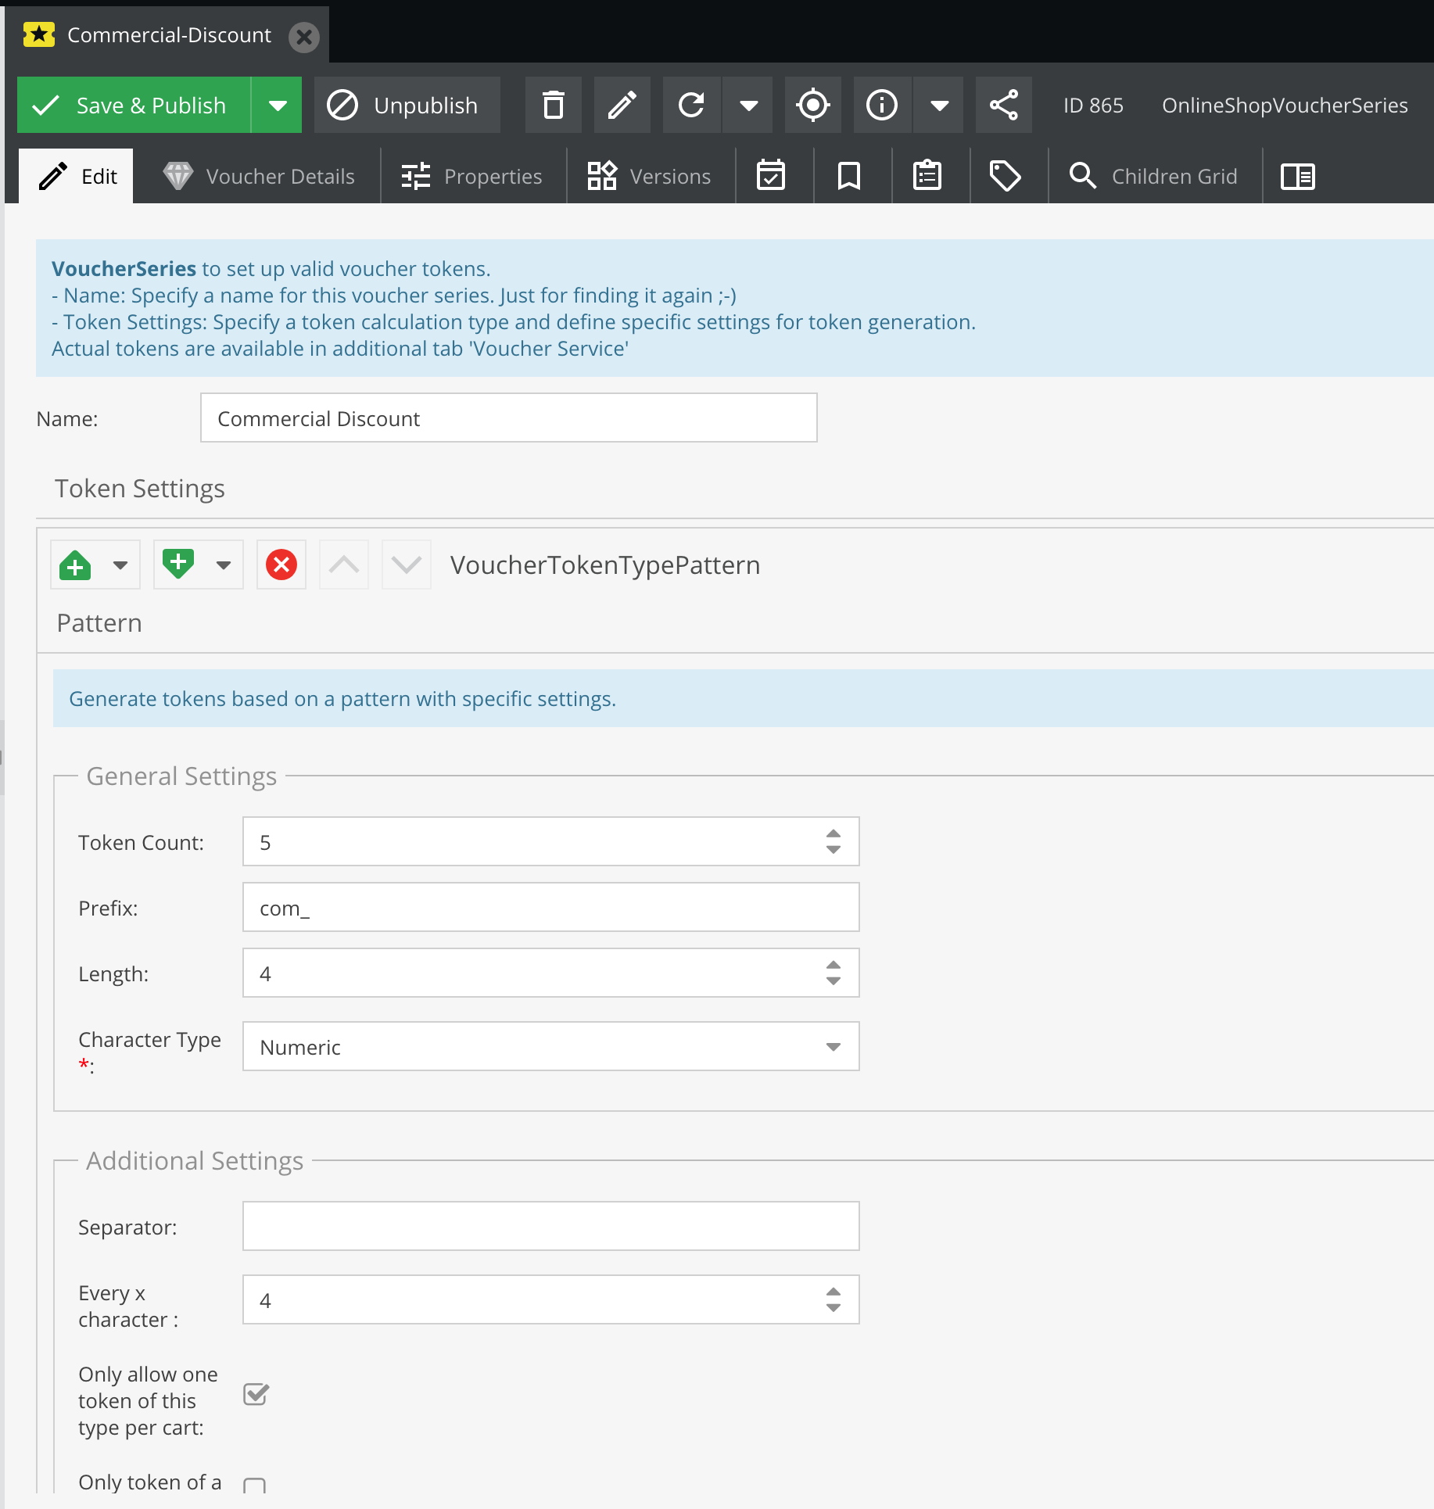Click the Save & Publish button
Screen dimensions: 1434x1509
tap(134, 105)
